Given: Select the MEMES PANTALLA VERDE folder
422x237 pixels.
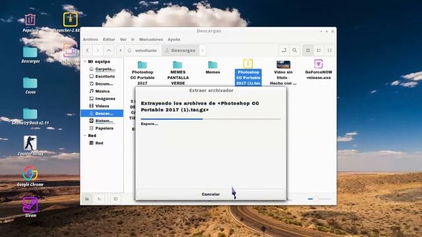Looking at the screenshot, I should tap(177, 72).
